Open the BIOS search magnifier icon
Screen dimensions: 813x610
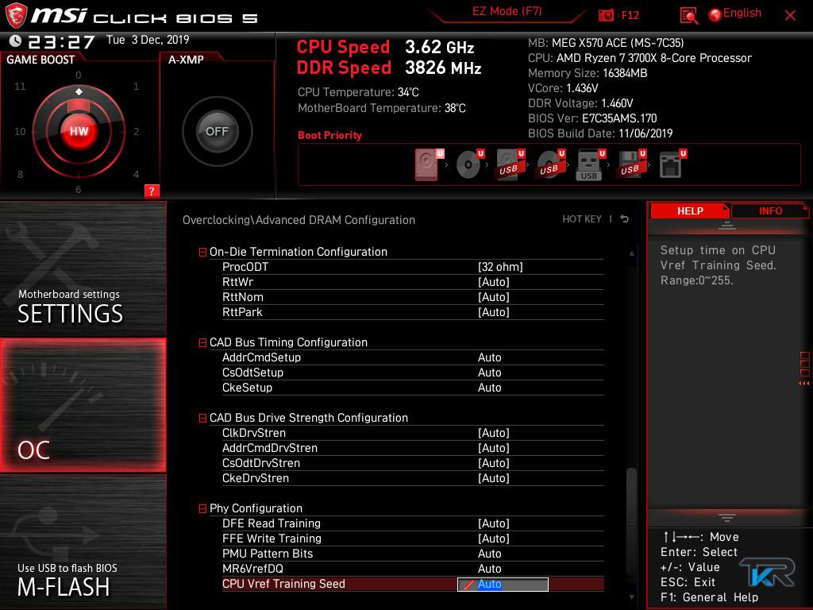(x=688, y=16)
